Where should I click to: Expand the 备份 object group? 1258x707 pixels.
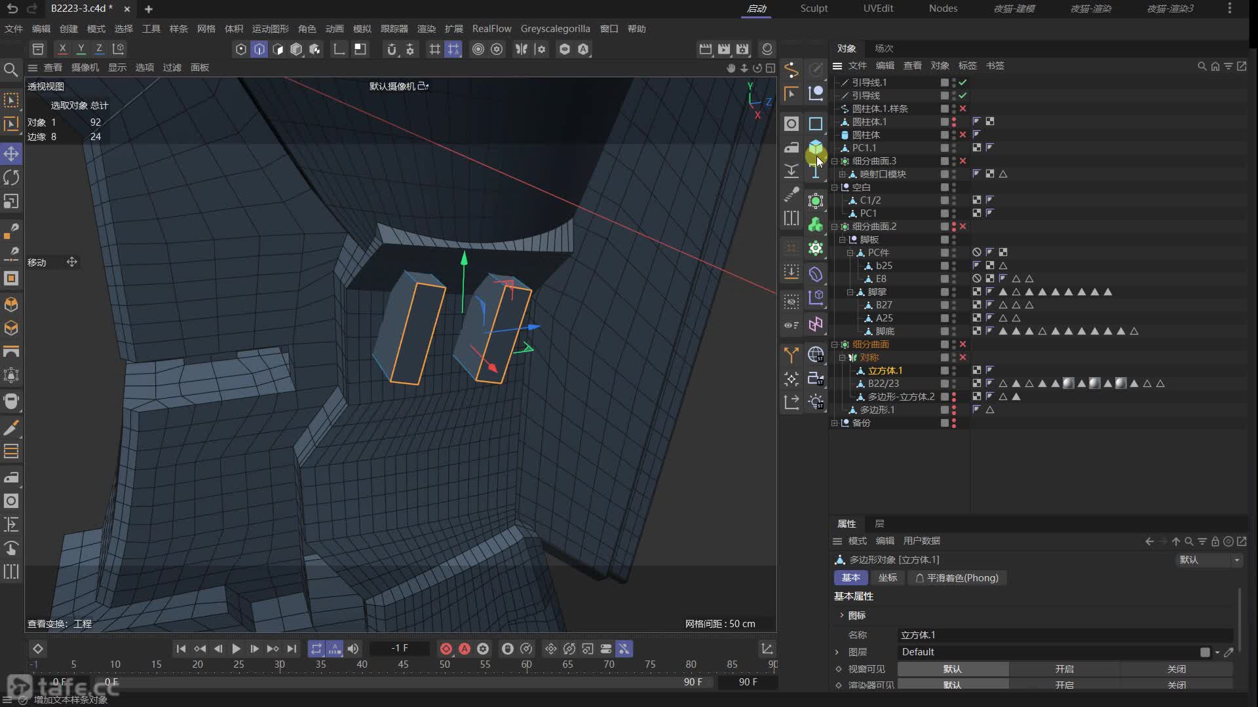pyautogui.click(x=835, y=423)
